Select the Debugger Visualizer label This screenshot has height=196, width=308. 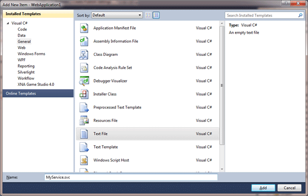[x=110, y=81]
